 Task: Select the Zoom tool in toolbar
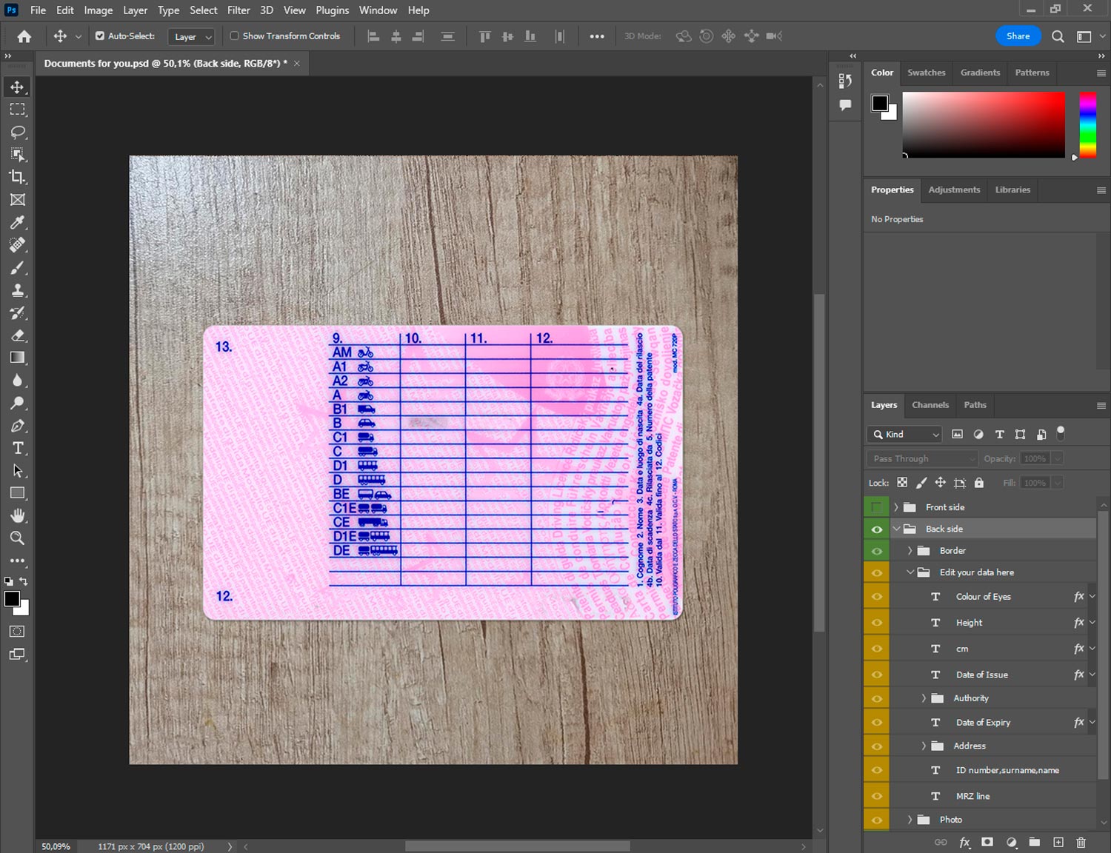18,538
